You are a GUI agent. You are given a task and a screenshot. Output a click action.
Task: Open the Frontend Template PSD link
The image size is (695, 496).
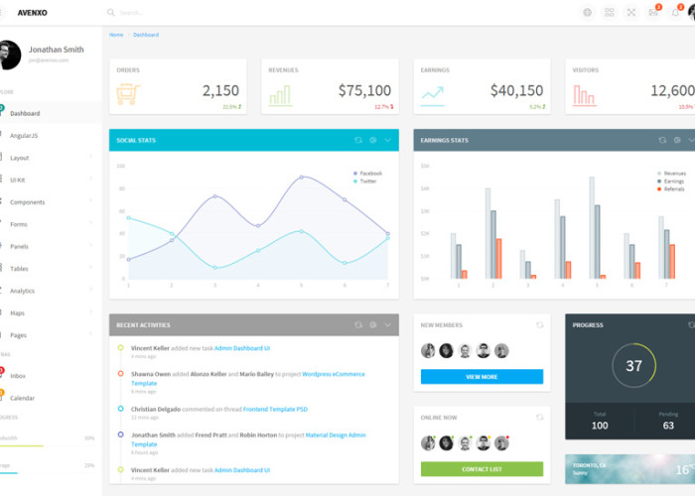[x=275, y=409]
